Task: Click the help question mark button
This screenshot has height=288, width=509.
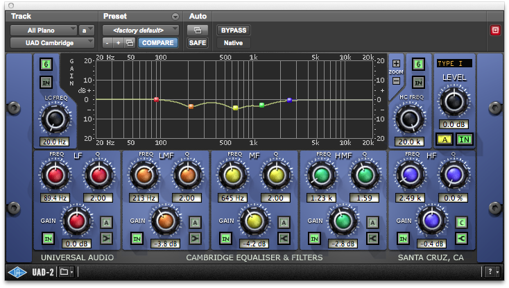Action: [490, 272]
